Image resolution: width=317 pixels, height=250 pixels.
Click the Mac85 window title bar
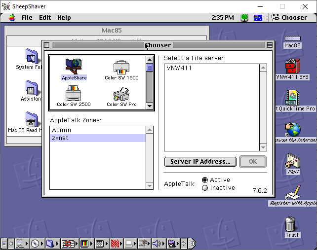coord(107,31)
